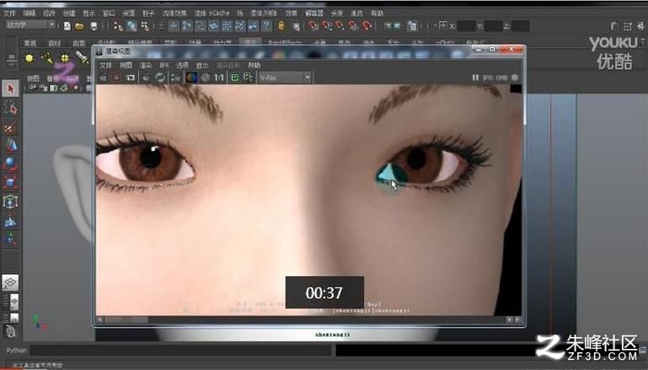Select the Universal Manipulator tool
The image size is (648, 370).
coord(10,201)
